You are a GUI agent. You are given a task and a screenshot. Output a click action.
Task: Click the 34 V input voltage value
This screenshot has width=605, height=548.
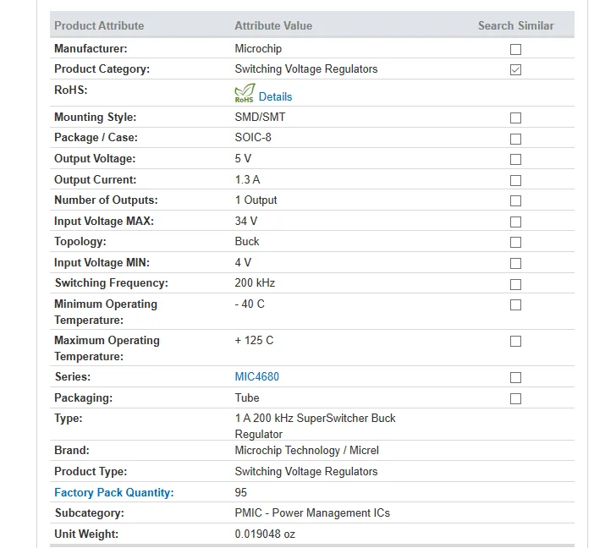click(245, 221)
